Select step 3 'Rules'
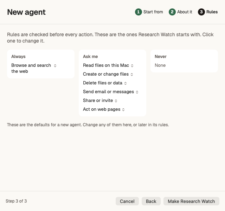Image resolution: width=225 pixels, height=211 pixels. [x=208, y=12]
